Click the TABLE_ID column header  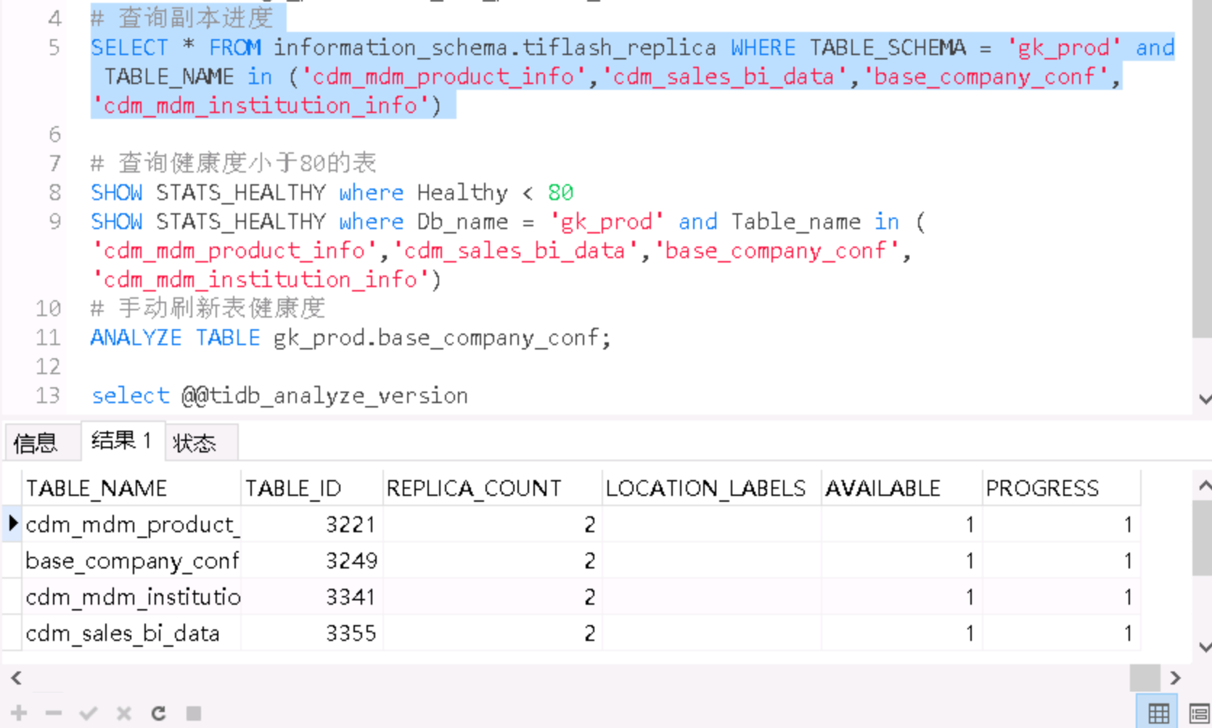coord(311,488)
